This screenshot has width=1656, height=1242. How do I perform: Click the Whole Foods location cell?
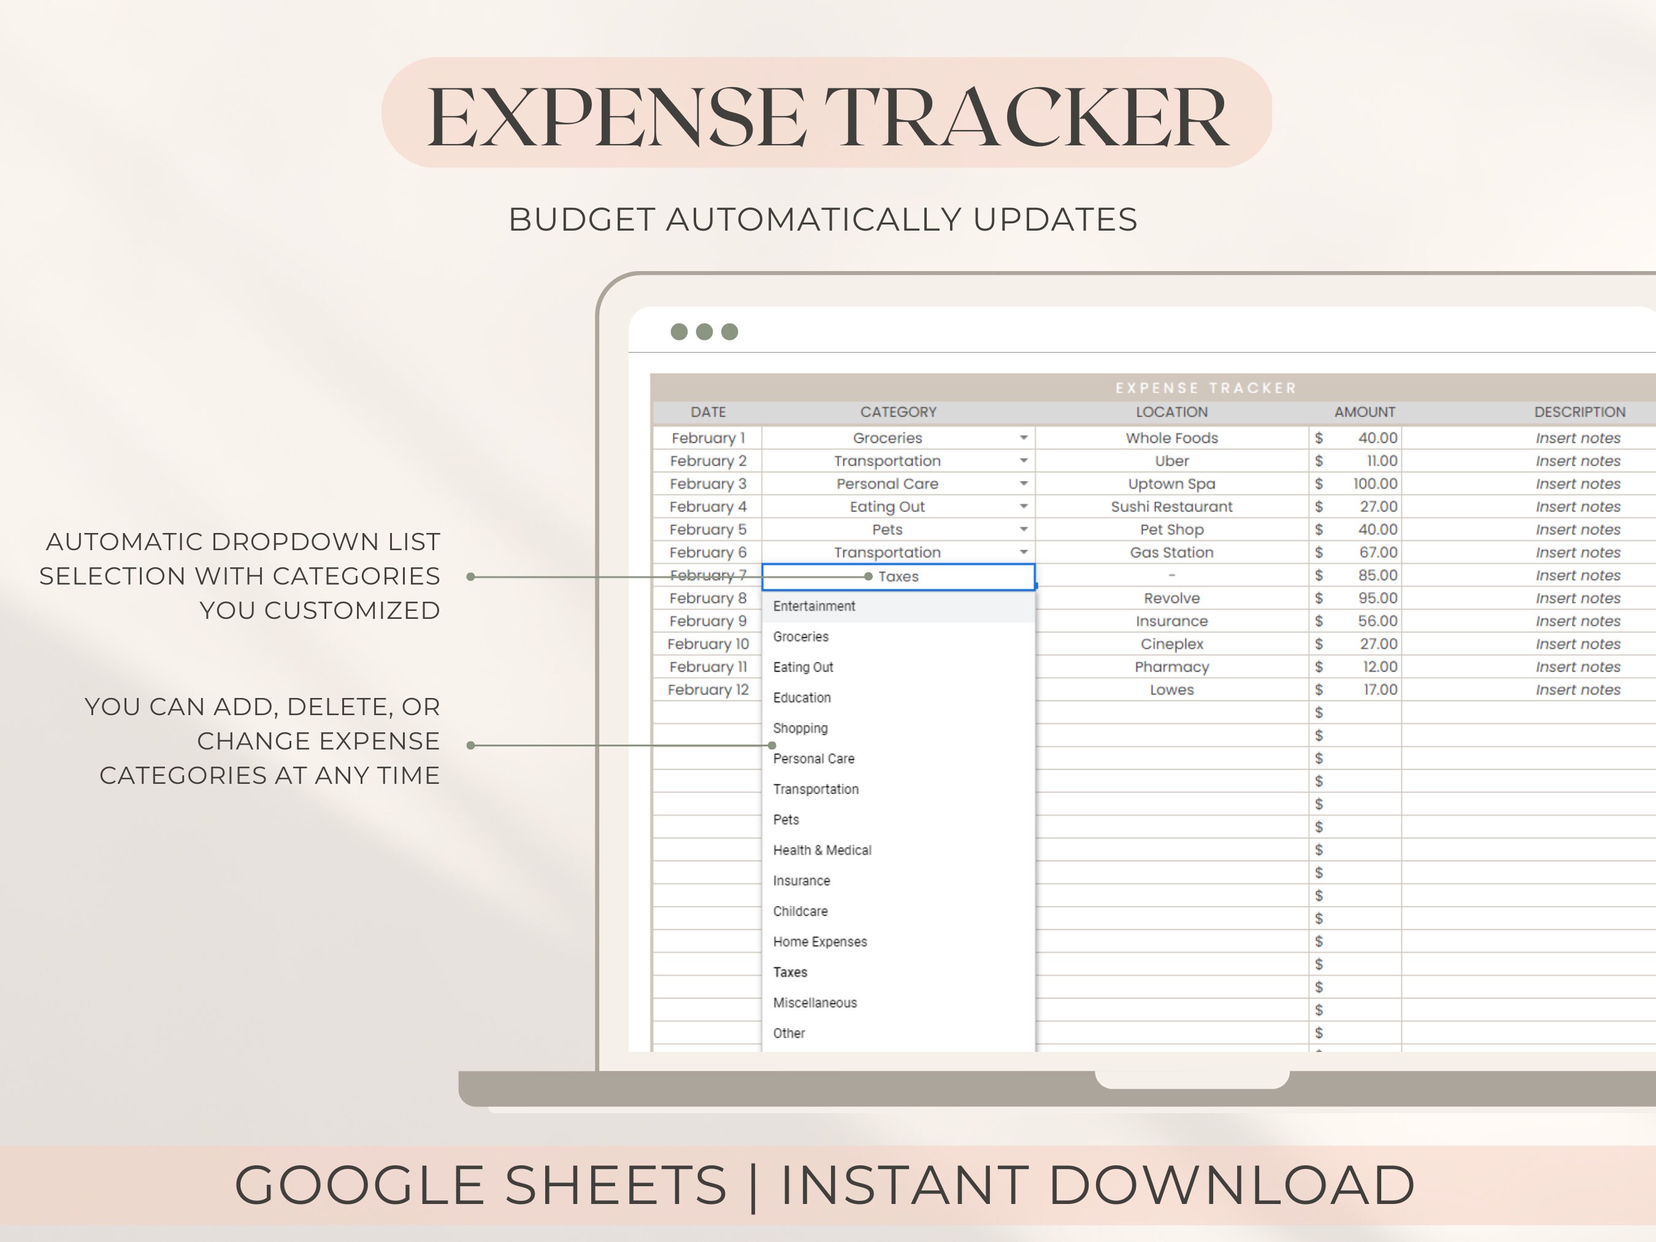1171,438
